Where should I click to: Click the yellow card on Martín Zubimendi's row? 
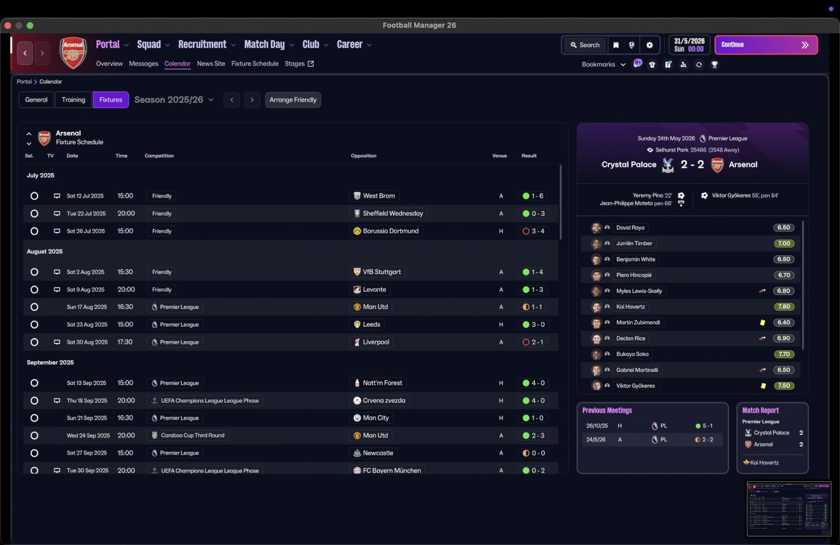pos(763,323)
